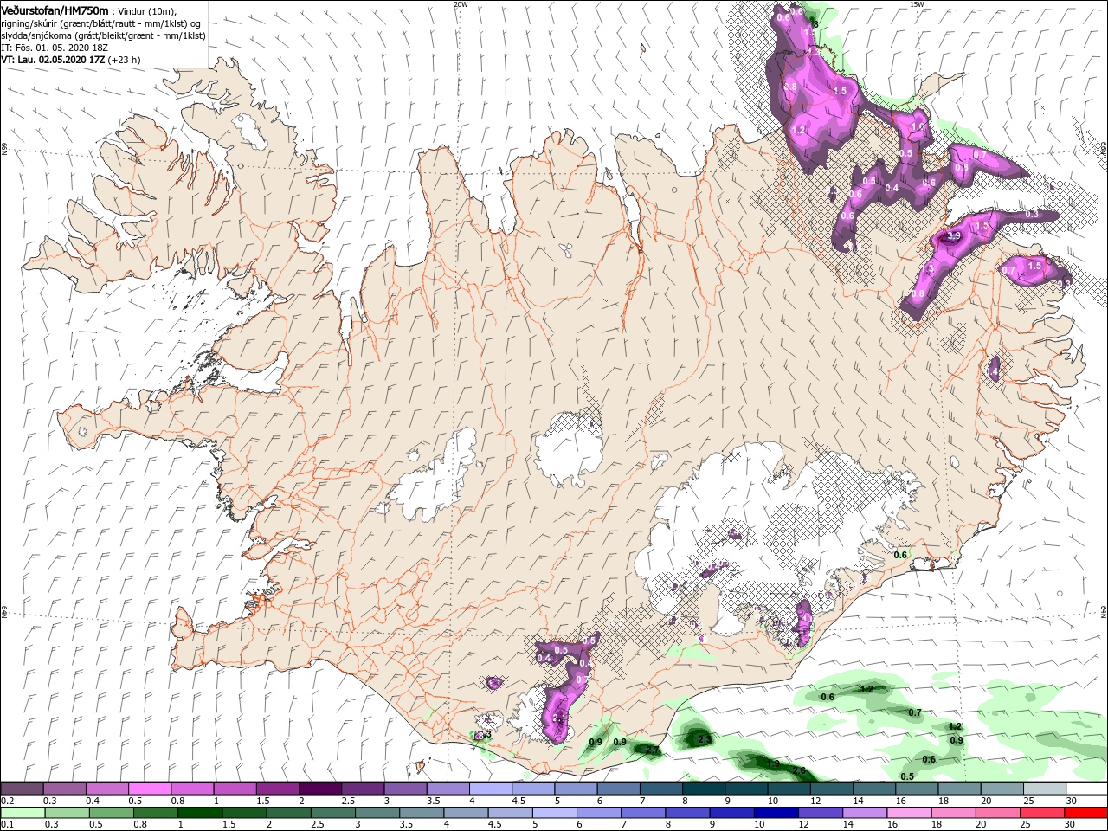The image size is (1108, 831).
Task: Click the 3.9 snowfall value on the map
Action: (954, 235)
